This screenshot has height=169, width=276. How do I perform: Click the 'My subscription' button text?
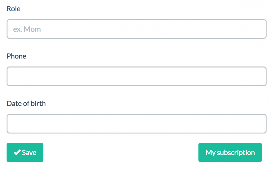[x=230, y=152]
